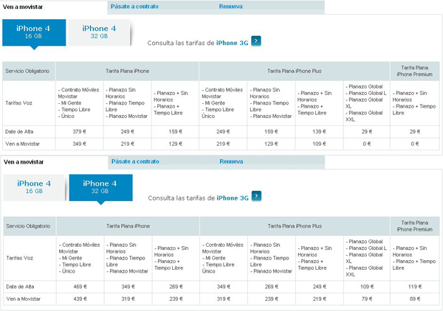The width and height of the screenshot is (443, 311).
Task: Switch to the gray iPhone 4 32 GB tab
Action: click(x=99, y=32)
